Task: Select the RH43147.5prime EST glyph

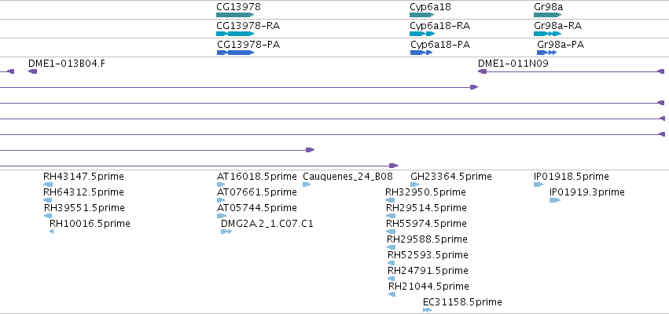Action: [48, 184]
